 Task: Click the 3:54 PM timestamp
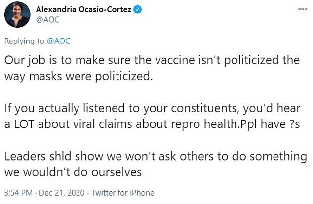(18, 193)
